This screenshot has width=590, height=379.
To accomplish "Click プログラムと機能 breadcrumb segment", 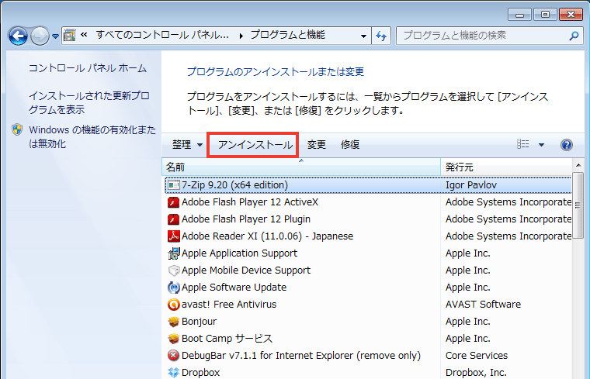I will click(x=287, y=36).
